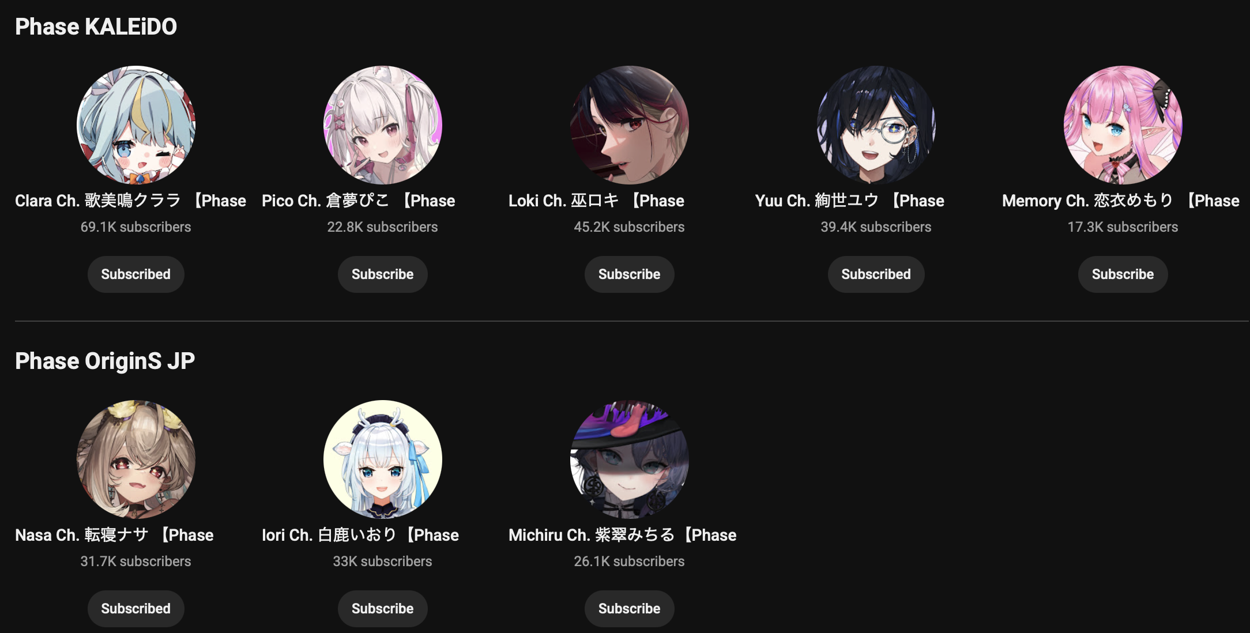The image size is (1250, 633).
Task: Subscribe to Memory Ch. channel
Action: 1123,274
